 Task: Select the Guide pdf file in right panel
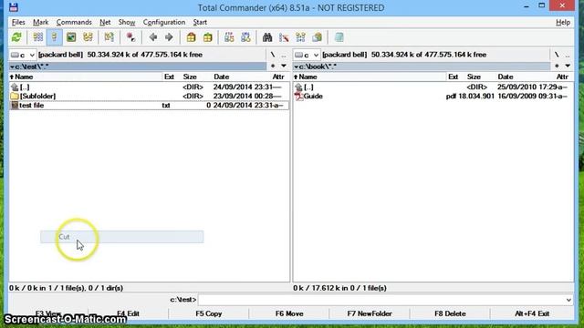coord(433,97)
